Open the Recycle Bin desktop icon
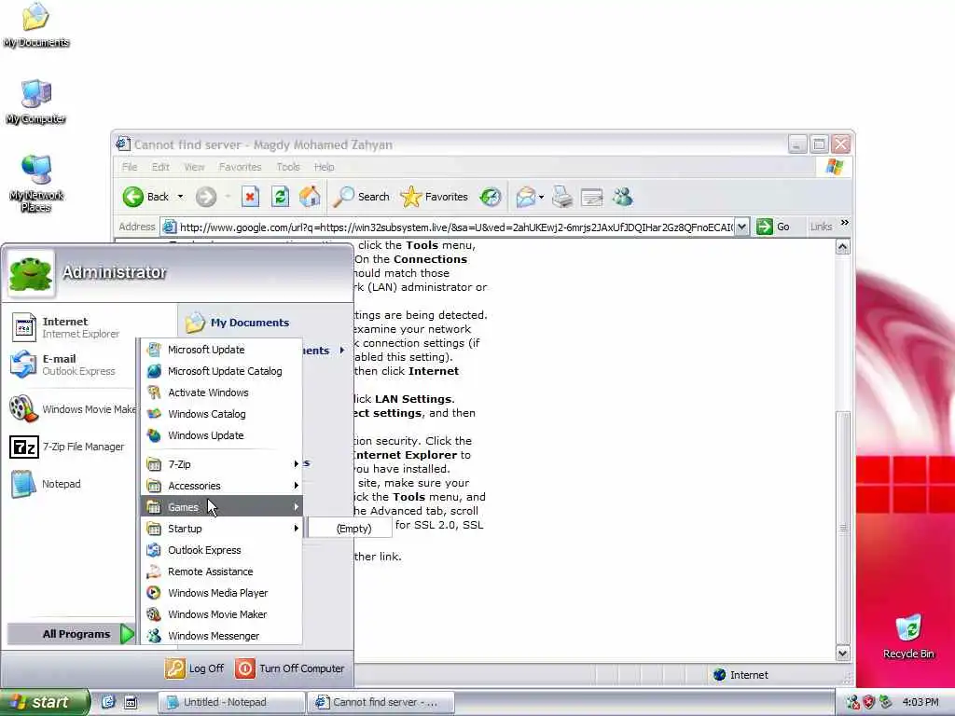Screen dimensions: 955x716 (x=908, y=636)
